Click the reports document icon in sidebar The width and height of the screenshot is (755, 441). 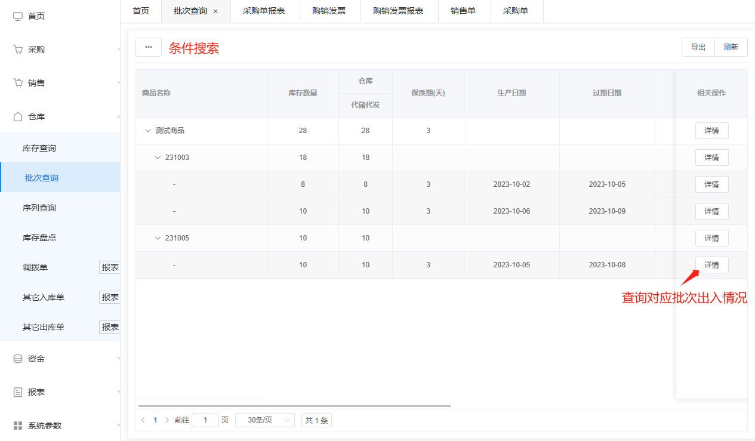18,392
